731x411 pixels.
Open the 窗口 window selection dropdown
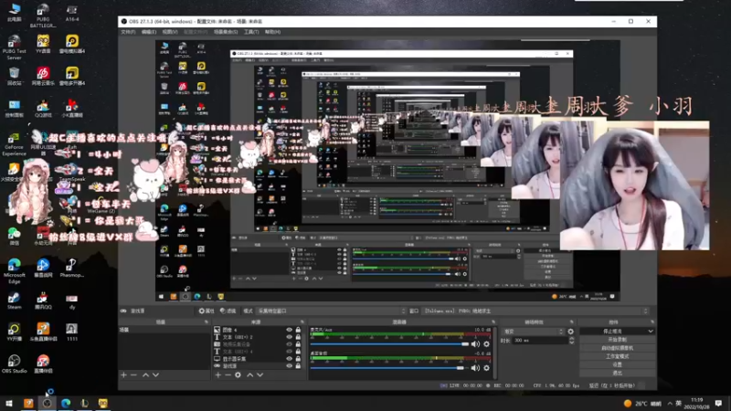[535, 311]
